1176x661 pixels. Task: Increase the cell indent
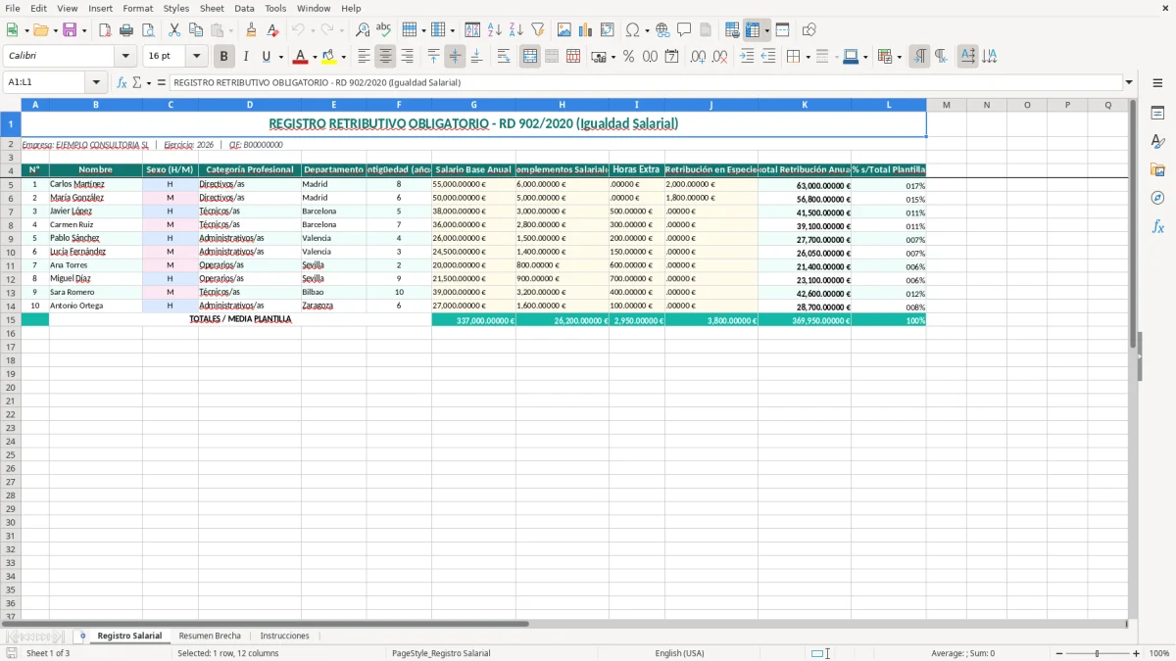(x=747, y=57)
